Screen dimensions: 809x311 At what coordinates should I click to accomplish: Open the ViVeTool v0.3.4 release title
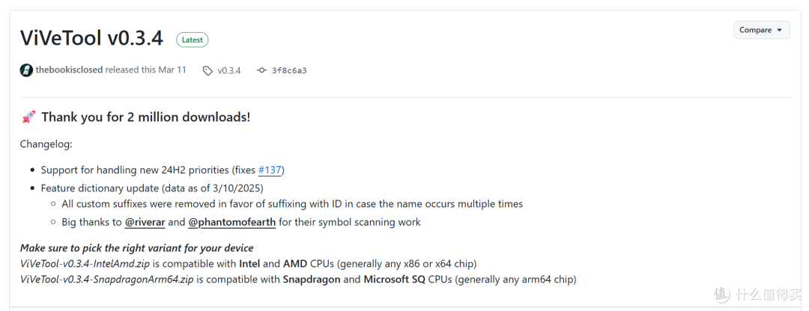[91, 38]
